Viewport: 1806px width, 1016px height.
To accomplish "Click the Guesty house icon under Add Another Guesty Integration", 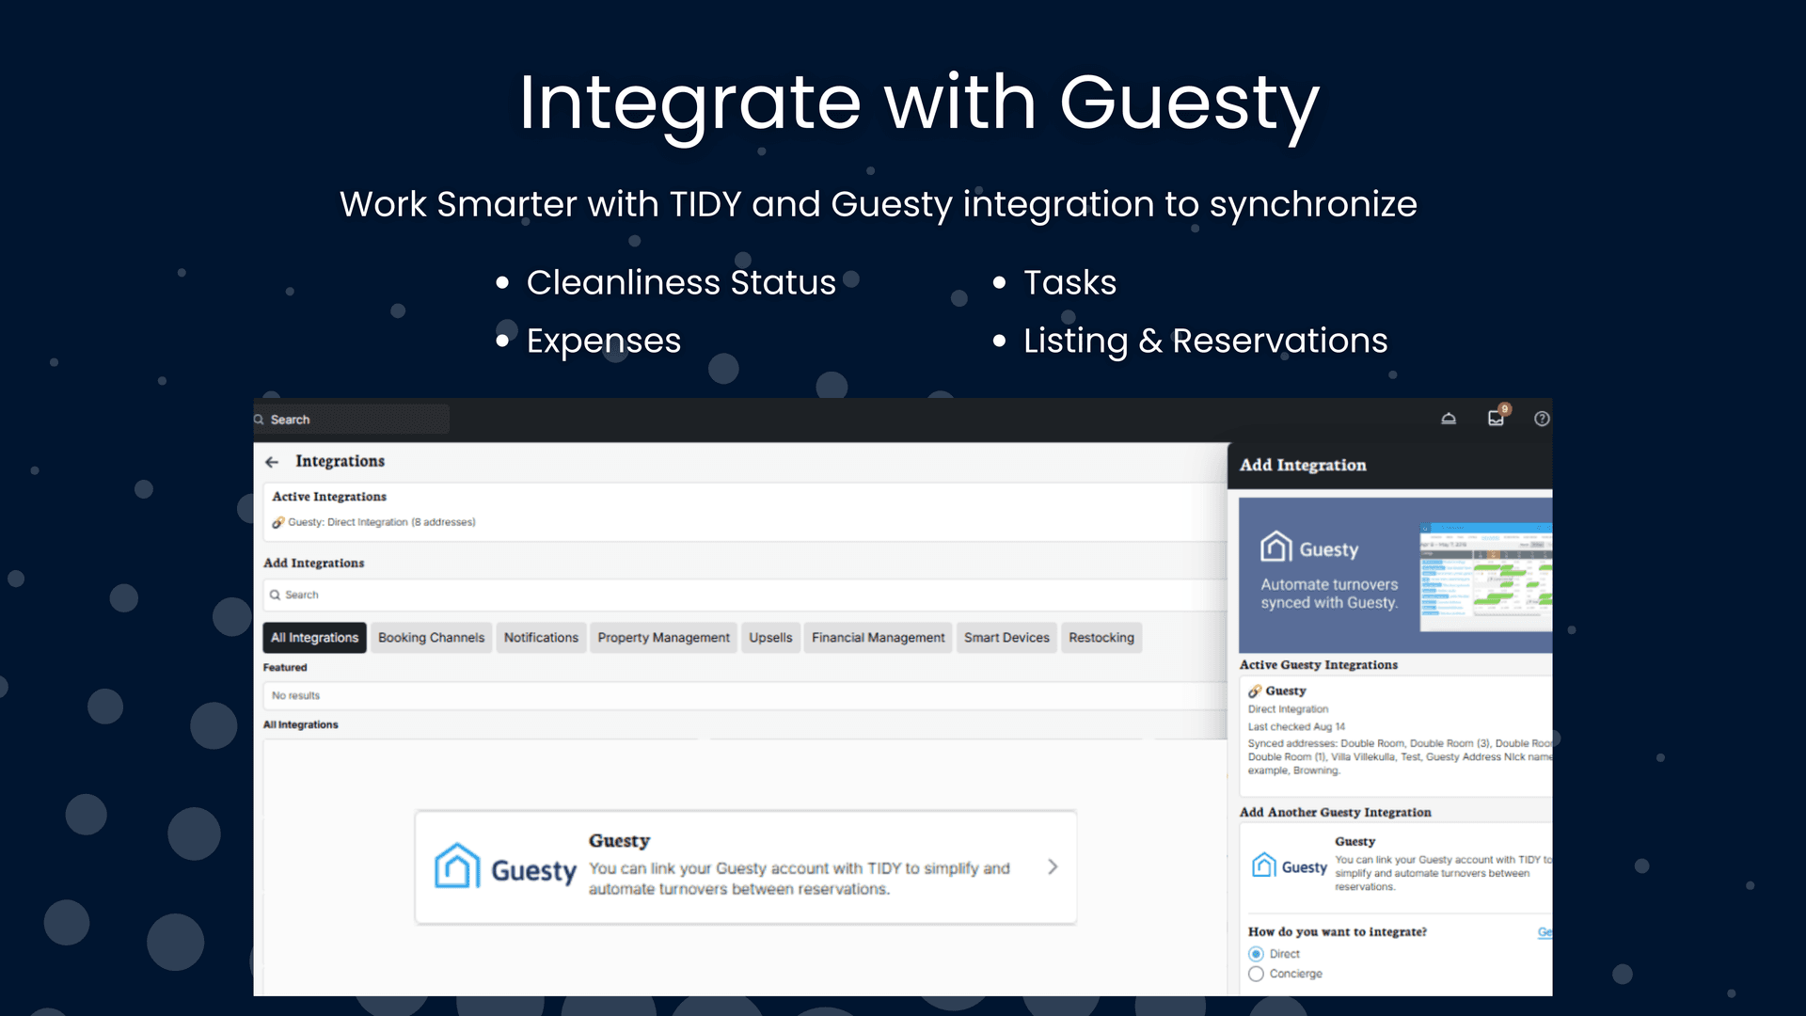I will [1264, 865].
